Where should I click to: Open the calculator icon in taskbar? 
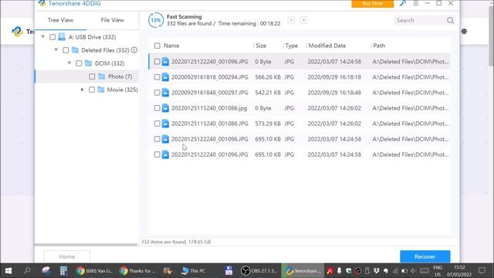coord(63,271)
